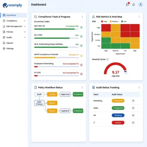Click the Compliance Tasks & Progress checklist icon
Screen dimensions: 147x147
click(36, 17)
